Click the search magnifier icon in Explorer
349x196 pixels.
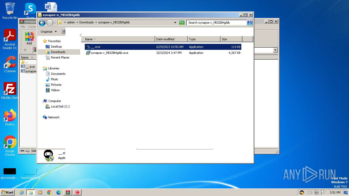coord(250,23)
